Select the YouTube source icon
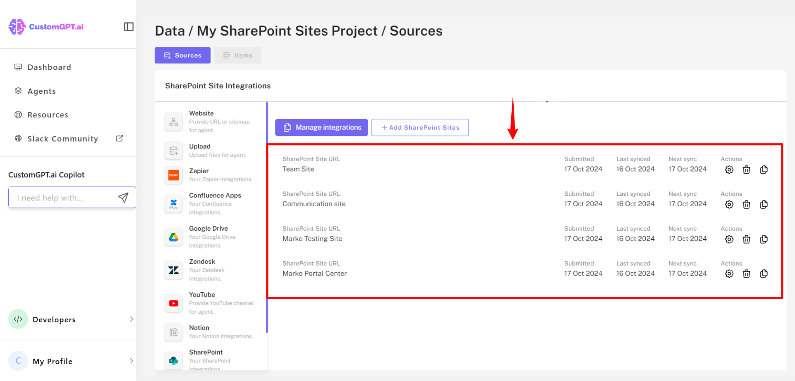This screenshot has width=795, height=381. pyautogui.click(x=174, y=303)
